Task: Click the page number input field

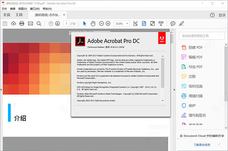Action: tap(66, 24)
